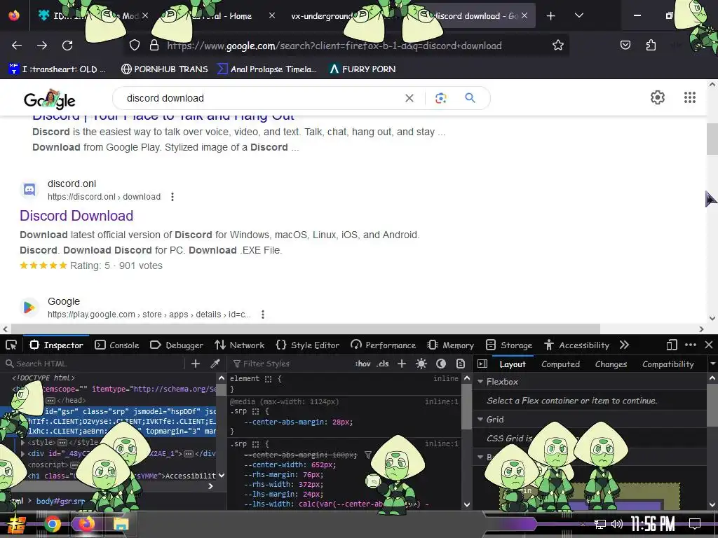Expand the div _48yC node

tap(22, 453)
